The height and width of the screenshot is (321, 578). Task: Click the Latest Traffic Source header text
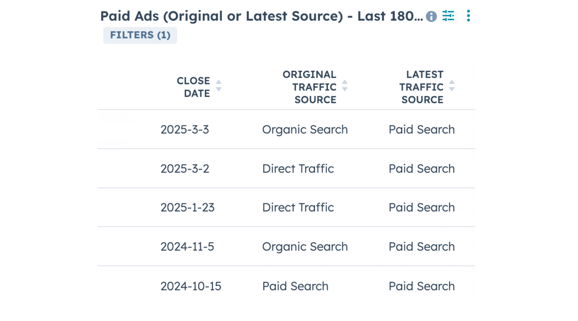click(x=422, y=87)
